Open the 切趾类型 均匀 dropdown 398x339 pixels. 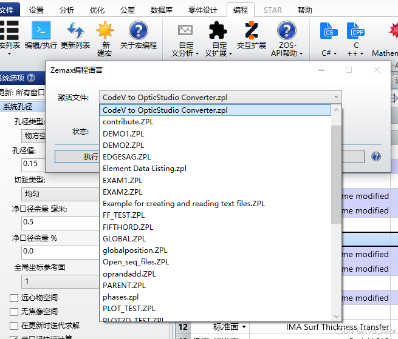pyautogui.click(x=60, y=194)
